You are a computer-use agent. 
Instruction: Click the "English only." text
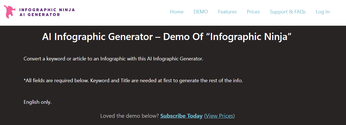(x=37, y=102)
